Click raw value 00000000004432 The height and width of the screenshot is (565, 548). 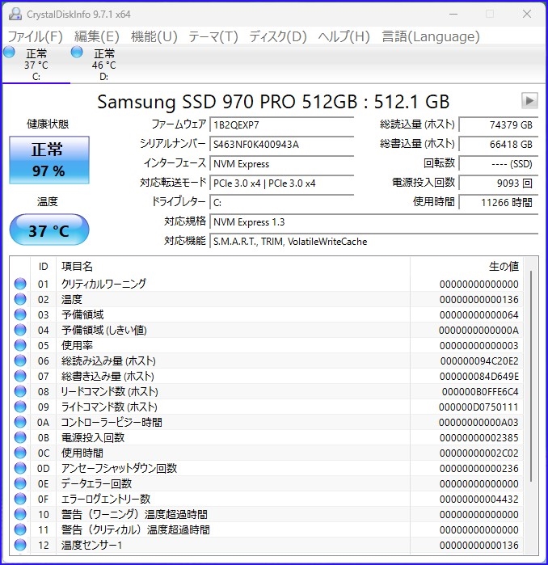tap(478, 500)
